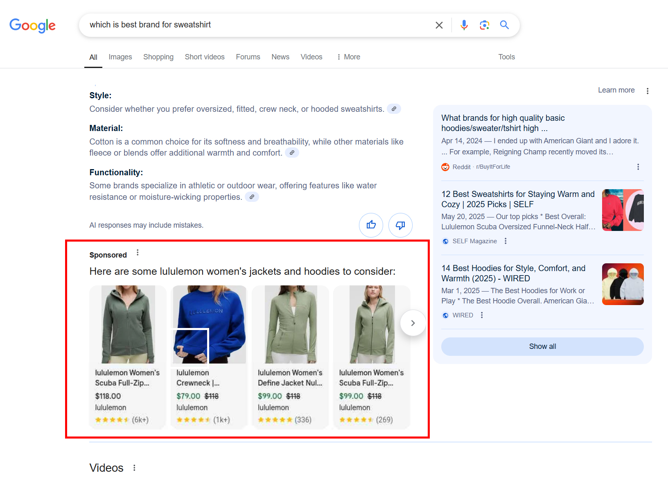Viewport: 668px width, 484px height.
Task: Open source link icon after Material paragraph
Action: click(x=292, y=153)
